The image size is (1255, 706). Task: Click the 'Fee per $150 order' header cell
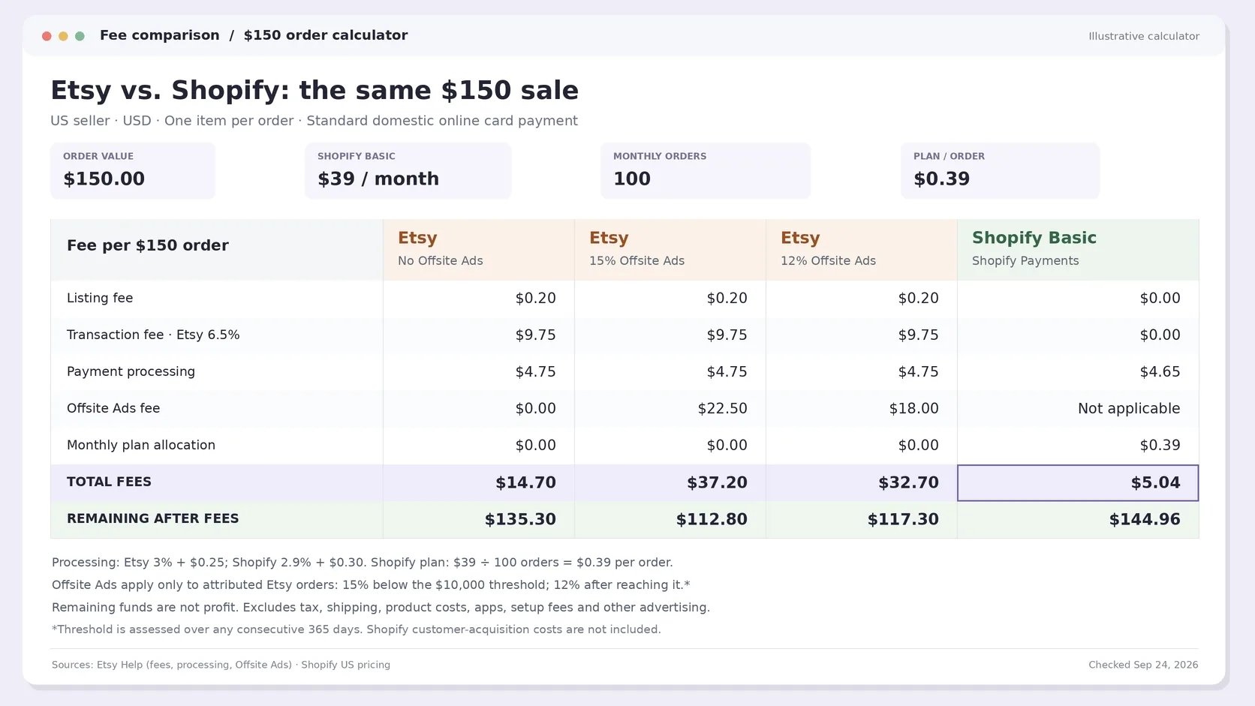[x=217, y=250]
